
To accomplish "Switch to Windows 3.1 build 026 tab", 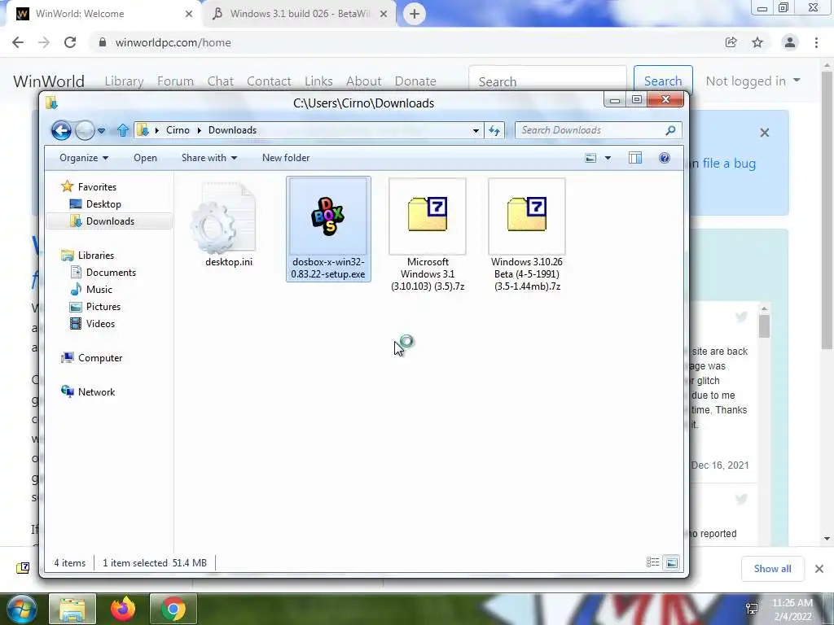I will coord(300,14).
